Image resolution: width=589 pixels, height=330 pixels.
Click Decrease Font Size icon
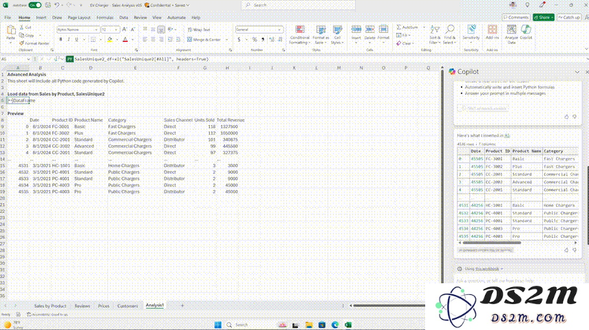pos(133,30)
